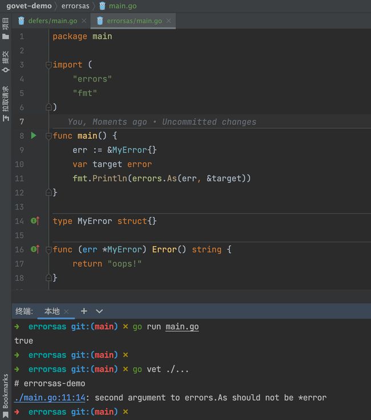Click govet-demo in the breadcrumb
Screen dimensions: 371x420
(29, 6)
